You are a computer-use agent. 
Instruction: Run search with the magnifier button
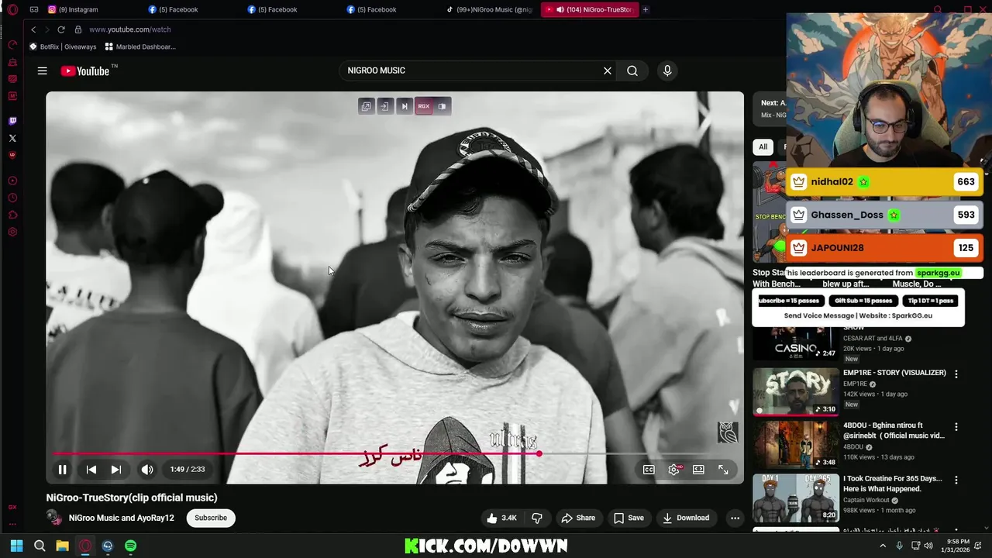[632, 71]
